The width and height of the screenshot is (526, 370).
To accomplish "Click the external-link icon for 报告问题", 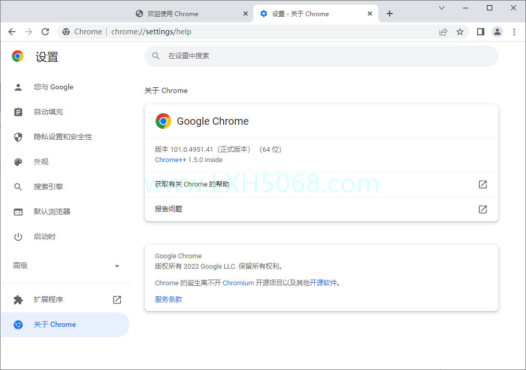I will (483, 209).
